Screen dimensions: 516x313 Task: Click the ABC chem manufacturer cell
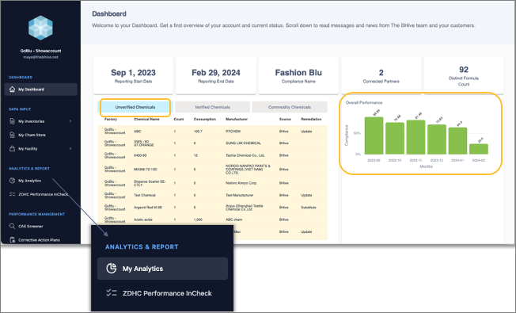[x=233, y=219]
